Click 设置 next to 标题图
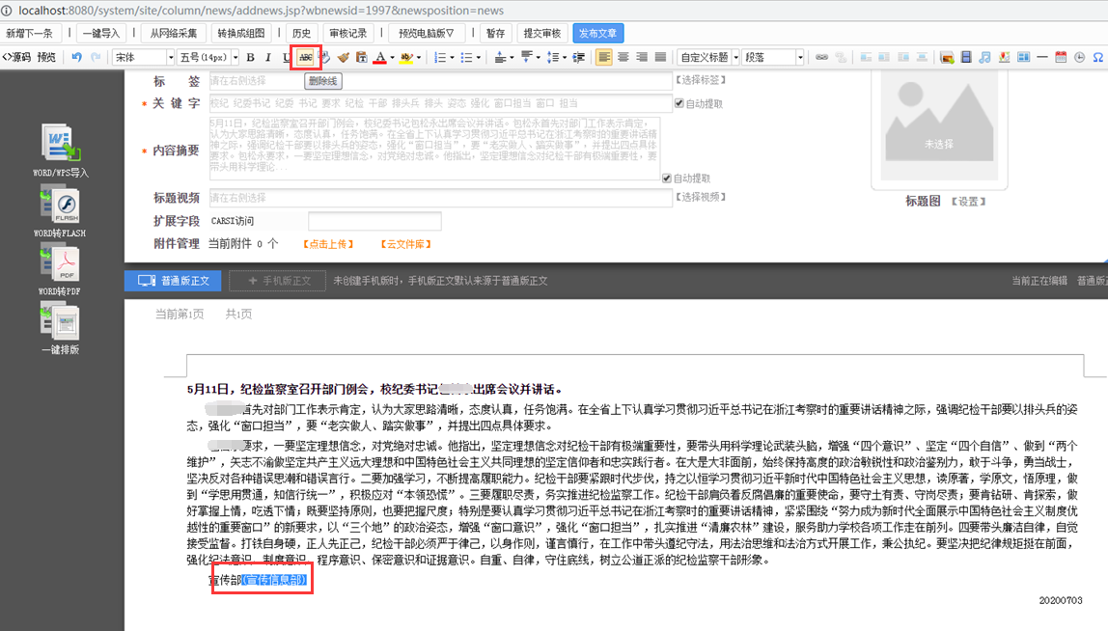1108x631 pixels. (x=968, y=202)
